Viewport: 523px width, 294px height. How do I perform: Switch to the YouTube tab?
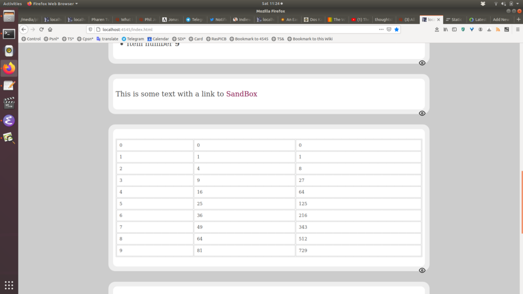[x=360, y=19]
